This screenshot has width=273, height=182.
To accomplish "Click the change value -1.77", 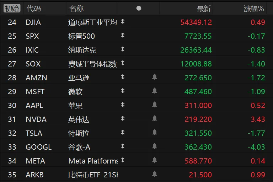I will pos(256,133).
